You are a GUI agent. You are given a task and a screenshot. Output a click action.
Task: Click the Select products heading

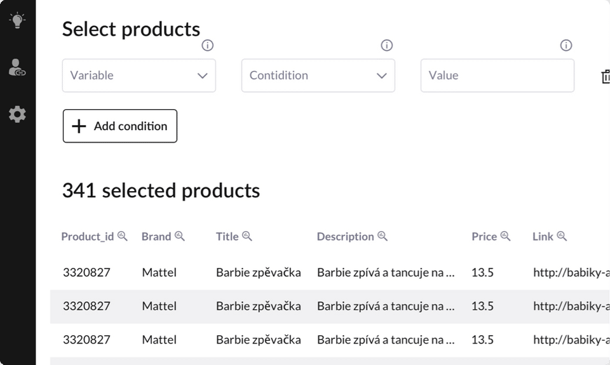(131, 30)
